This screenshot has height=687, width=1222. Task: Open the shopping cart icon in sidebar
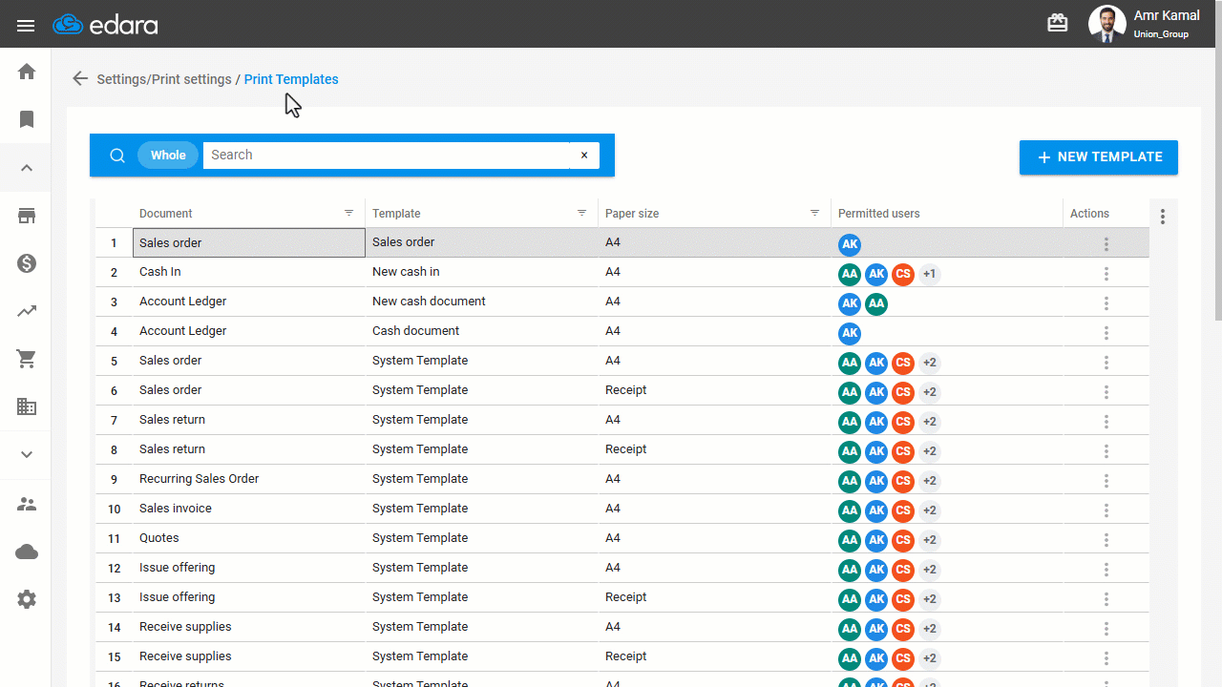click(27, 359)
